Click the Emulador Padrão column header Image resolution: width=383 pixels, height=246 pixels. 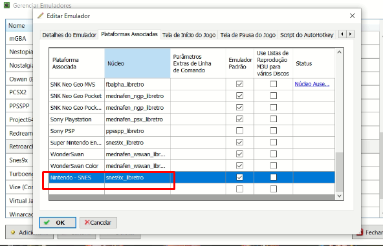(240, 63)
